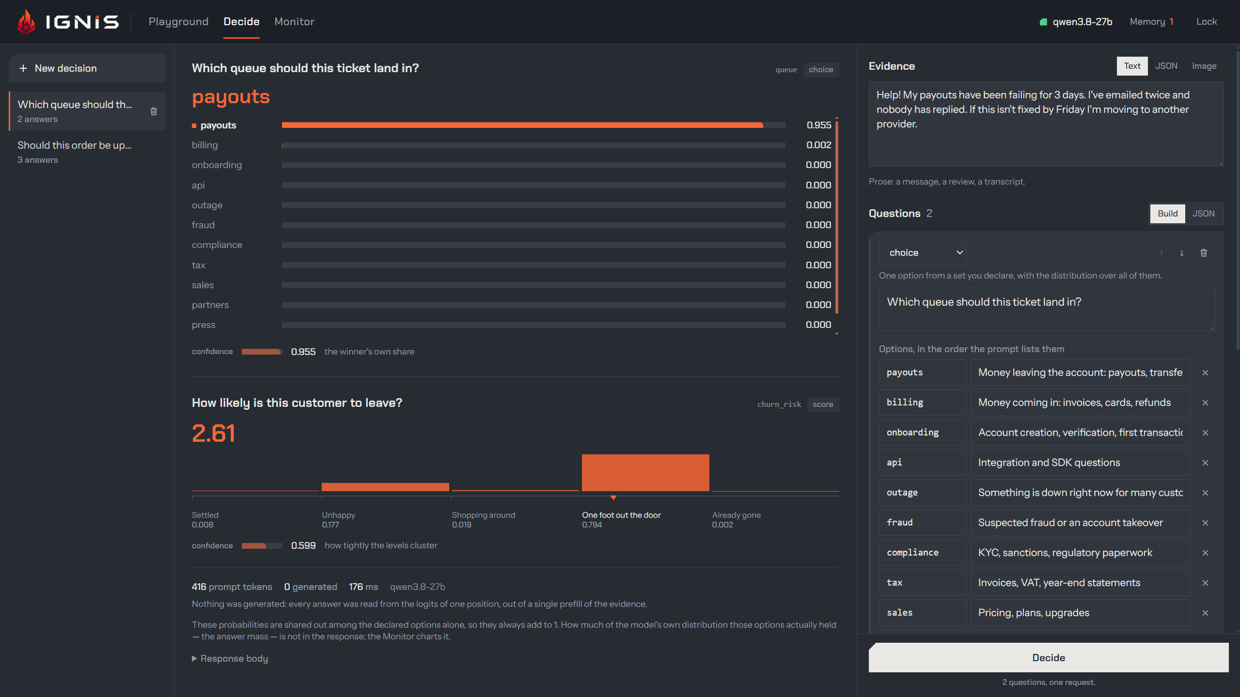Switch Evidence input to JSON mode

pyautogui.click(x=1166, y=66)
